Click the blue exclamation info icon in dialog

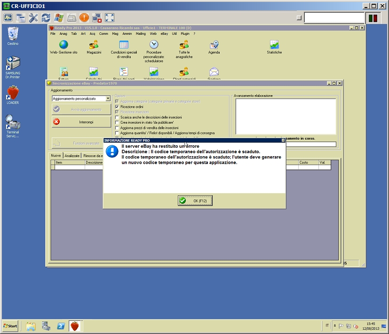tap(112, 151)
